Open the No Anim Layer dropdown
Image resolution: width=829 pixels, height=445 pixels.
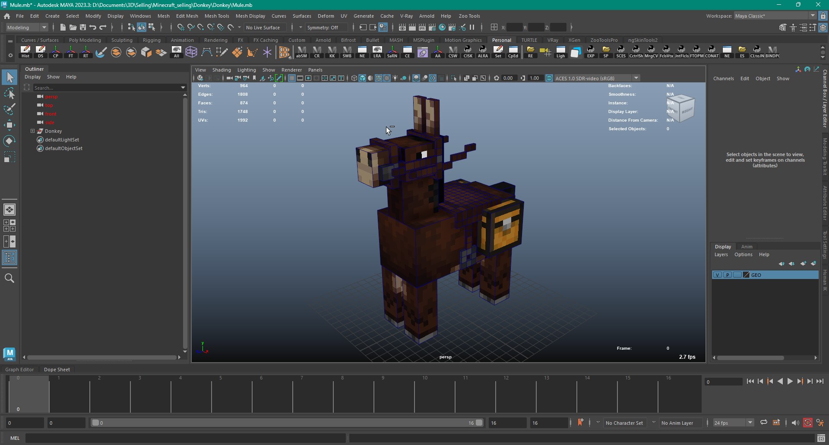point(677,423)
